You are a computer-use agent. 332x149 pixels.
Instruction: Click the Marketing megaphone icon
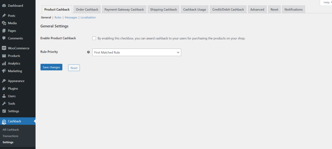coord(4,71)
